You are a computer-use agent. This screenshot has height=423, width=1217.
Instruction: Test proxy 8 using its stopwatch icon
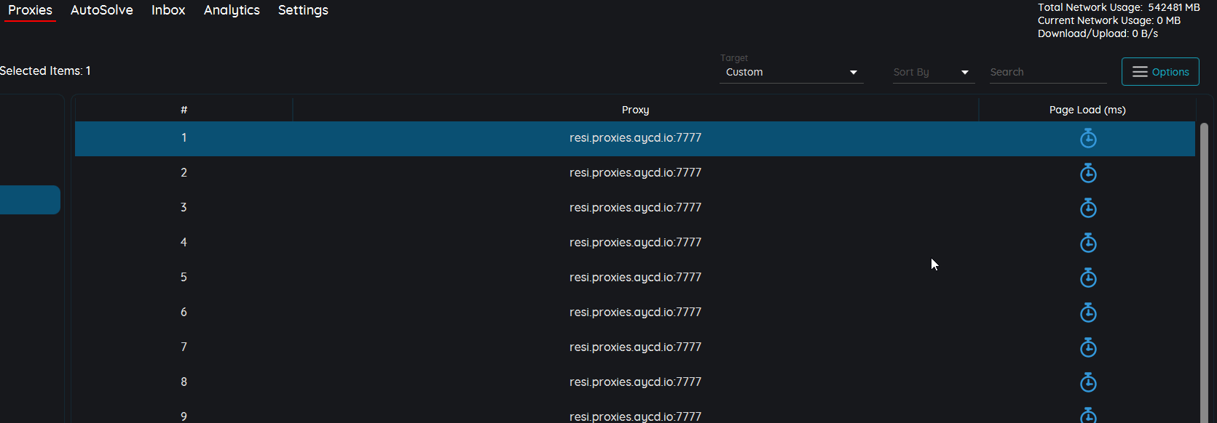pyautogui.click(x=1088, y=382)
